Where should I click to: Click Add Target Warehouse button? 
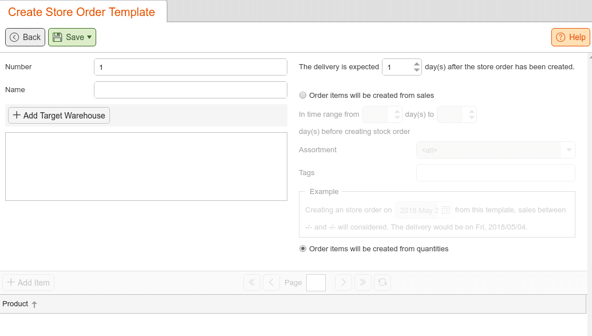click(59, 116)
